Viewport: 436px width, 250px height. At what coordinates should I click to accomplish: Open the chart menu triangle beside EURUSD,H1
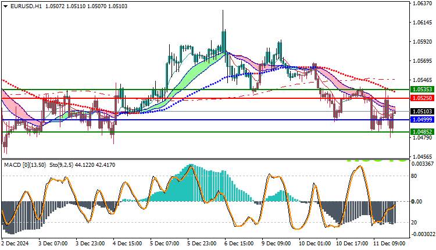(x=5, y=6)
